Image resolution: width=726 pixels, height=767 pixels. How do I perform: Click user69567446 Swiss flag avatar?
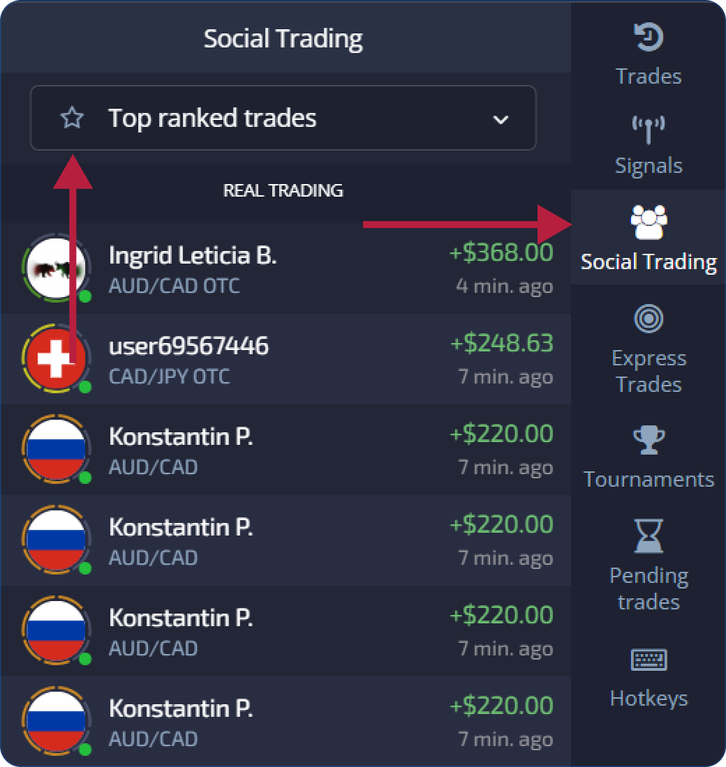click(x=56, y=358)
